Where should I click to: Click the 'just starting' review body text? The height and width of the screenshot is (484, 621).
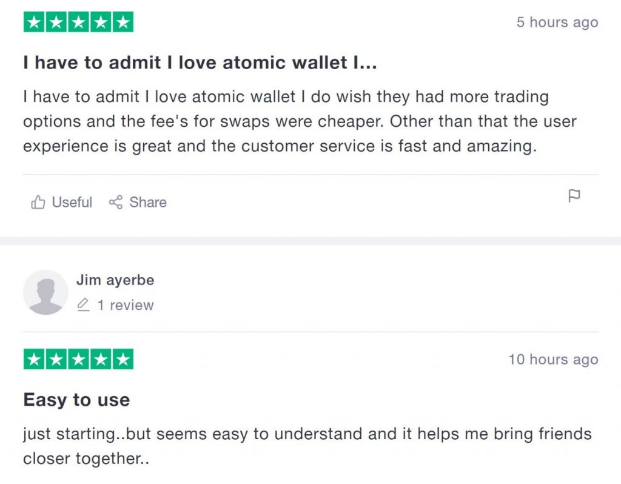307,446
